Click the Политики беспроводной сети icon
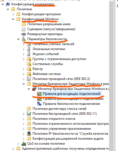The width and height of the screenshot is (118, 151). point(29,114)
